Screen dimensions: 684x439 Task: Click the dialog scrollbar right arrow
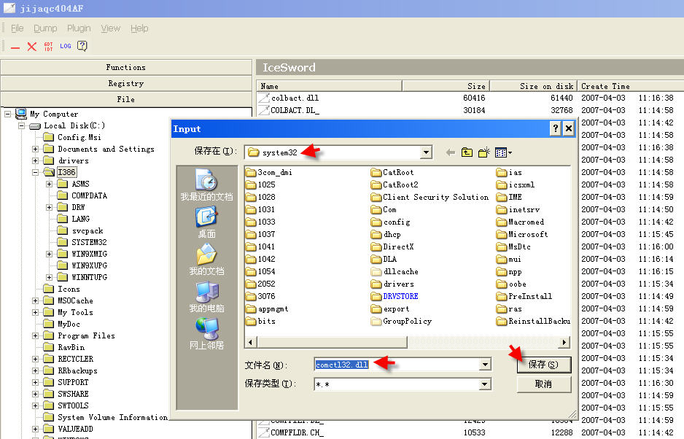point(564,342)
